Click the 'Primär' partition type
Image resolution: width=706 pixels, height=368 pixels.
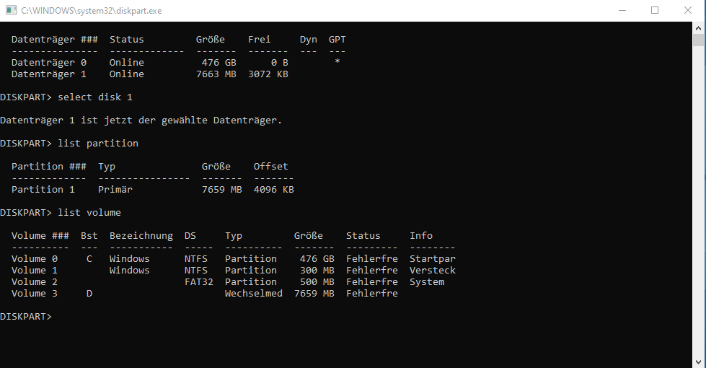coord(115,190)
